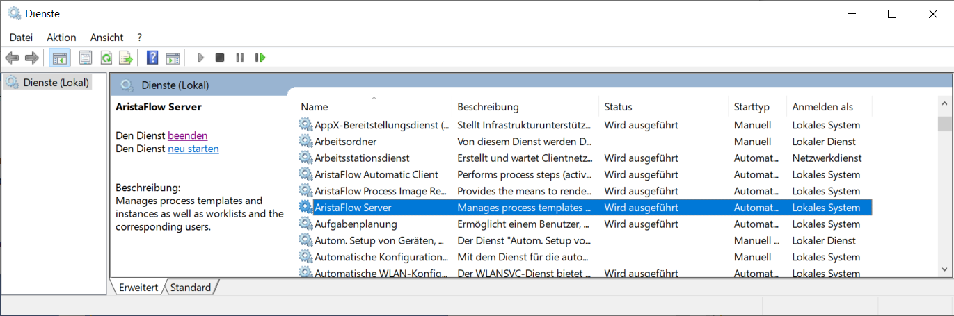The height and width of the screenshot is (316, 954).
Task: Click the Refresh toolbar icon
Action: [x=106, y=58]
